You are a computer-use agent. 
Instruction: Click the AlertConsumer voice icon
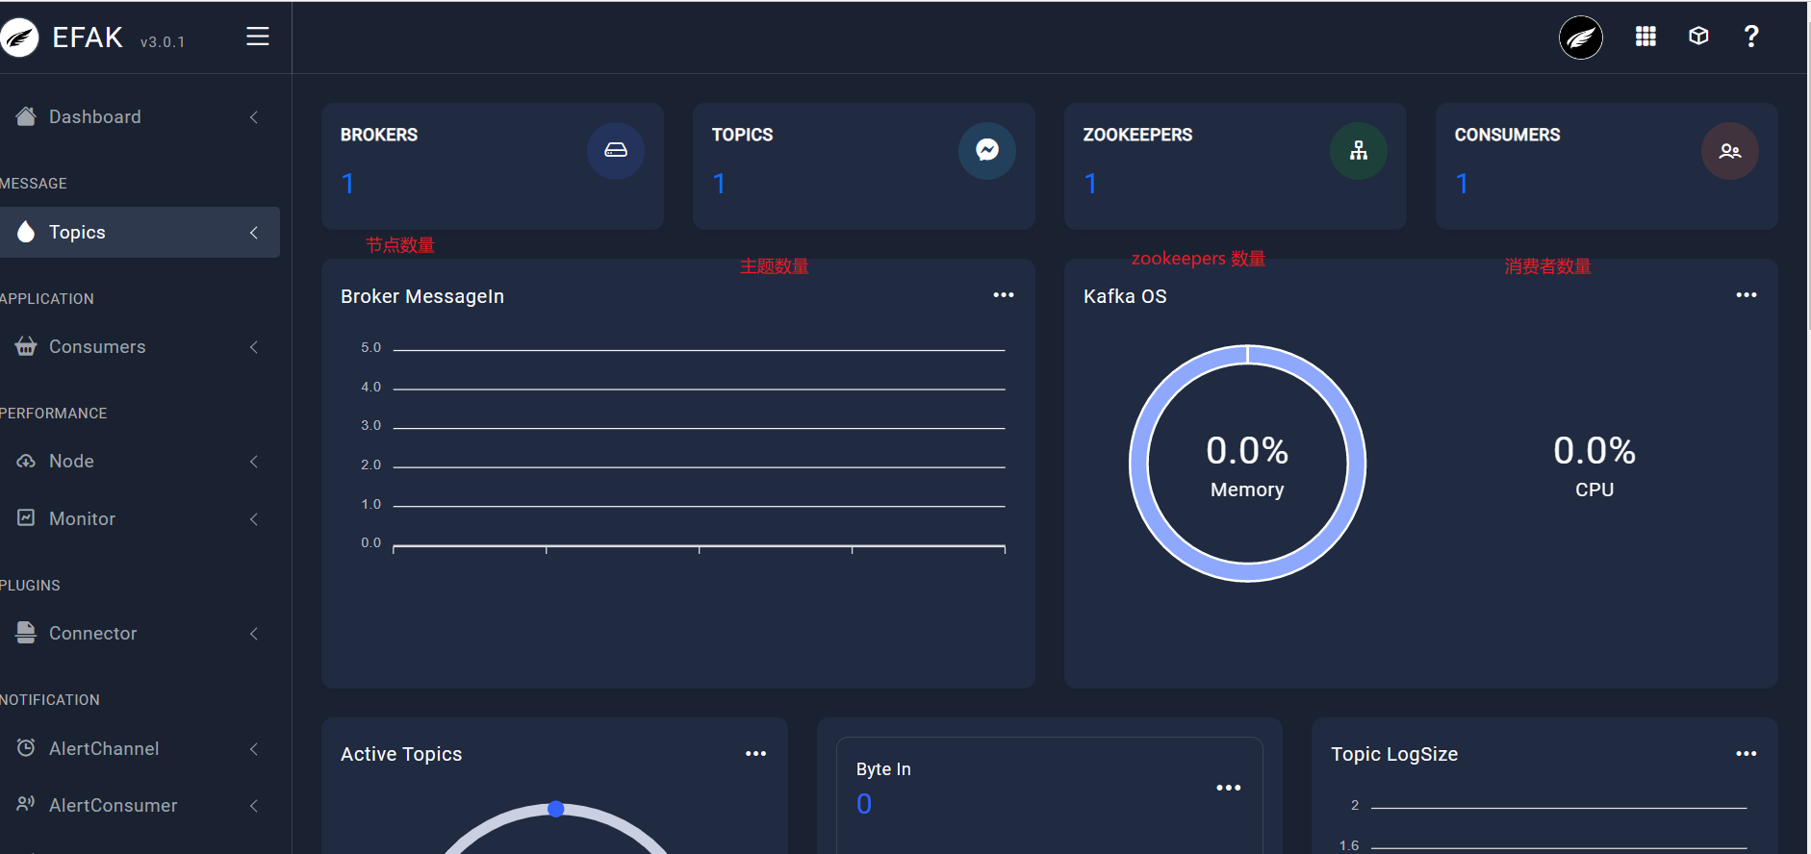(x=26, y=804)
